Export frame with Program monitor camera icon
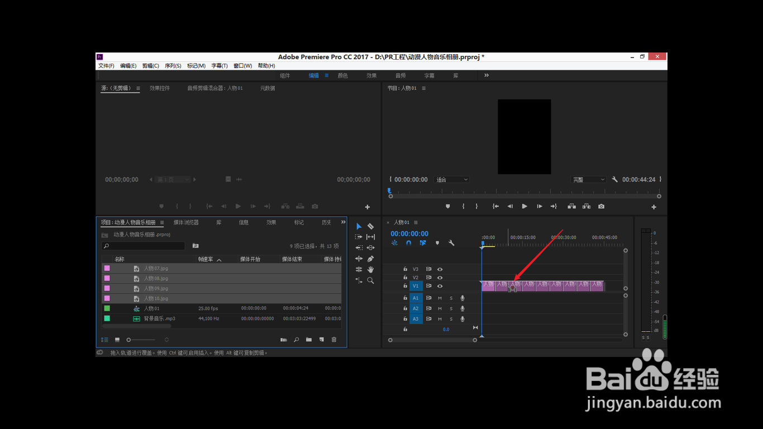 601,206
